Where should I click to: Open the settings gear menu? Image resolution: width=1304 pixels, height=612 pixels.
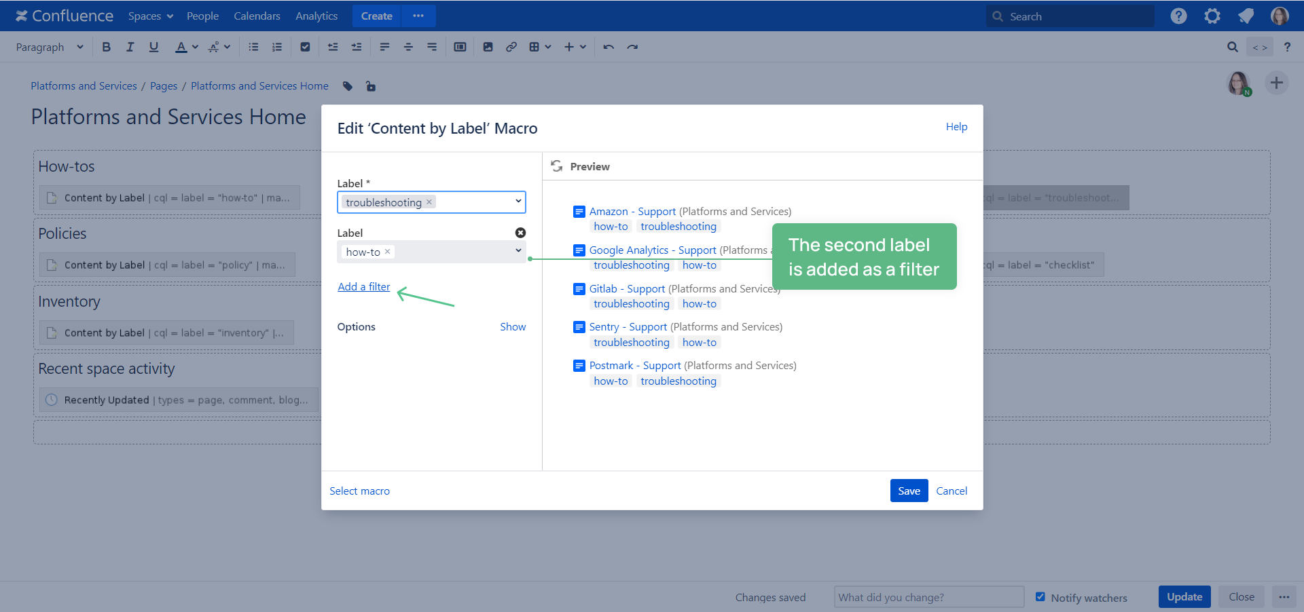coord(1212,16)
